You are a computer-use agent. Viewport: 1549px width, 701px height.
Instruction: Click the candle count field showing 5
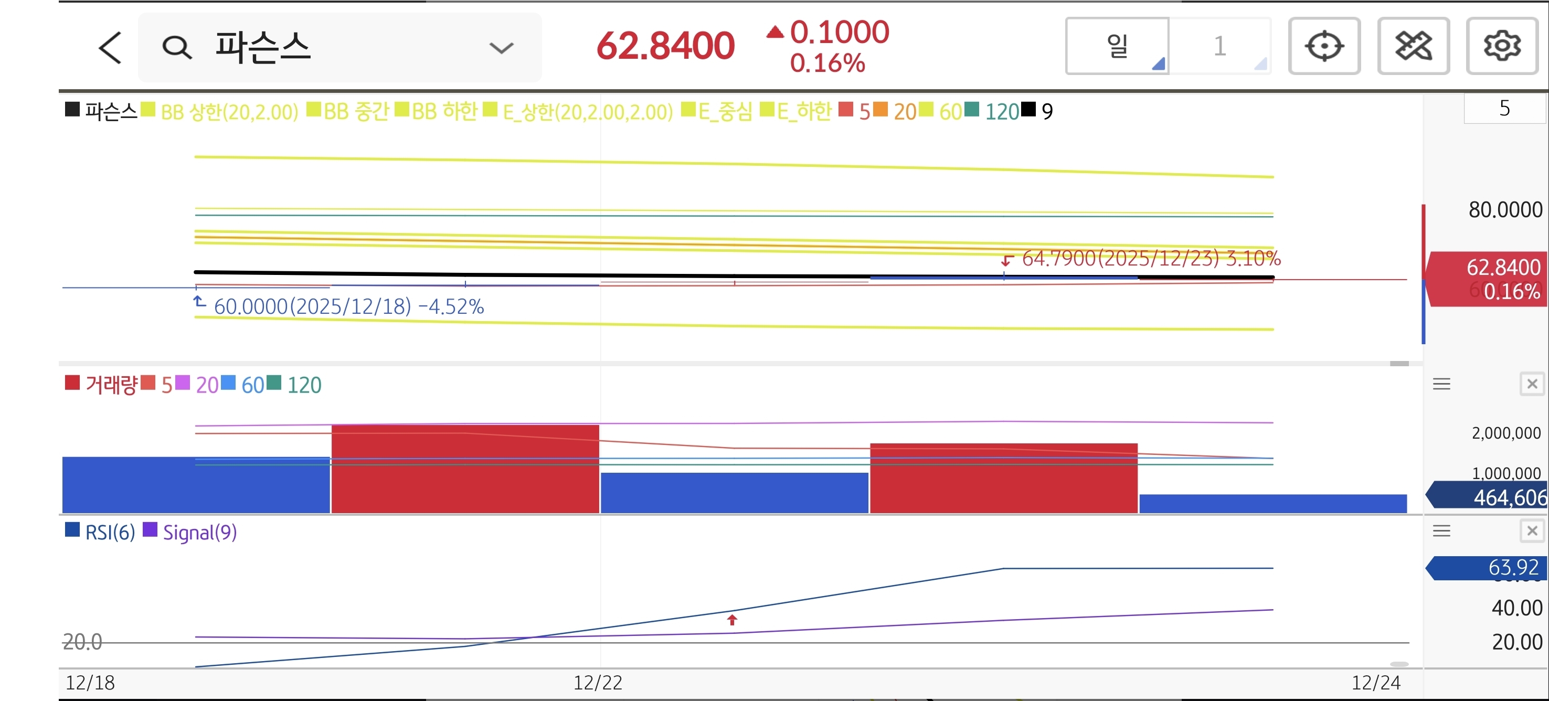pyautogui.click(x=1503, y=108)
